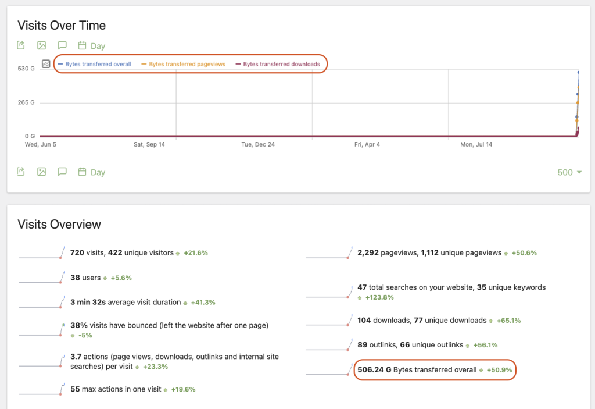Click the export icon below the graph

tap(21, 172)
